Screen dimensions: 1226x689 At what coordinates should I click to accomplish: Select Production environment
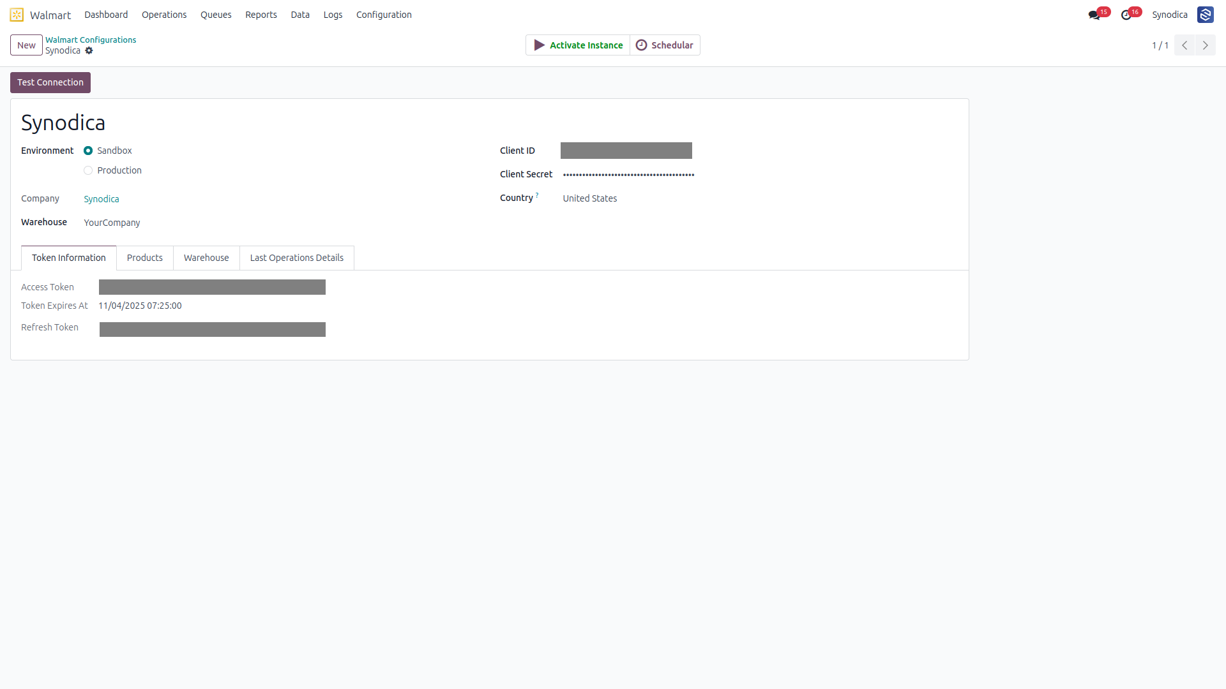[x=88, y=170]
